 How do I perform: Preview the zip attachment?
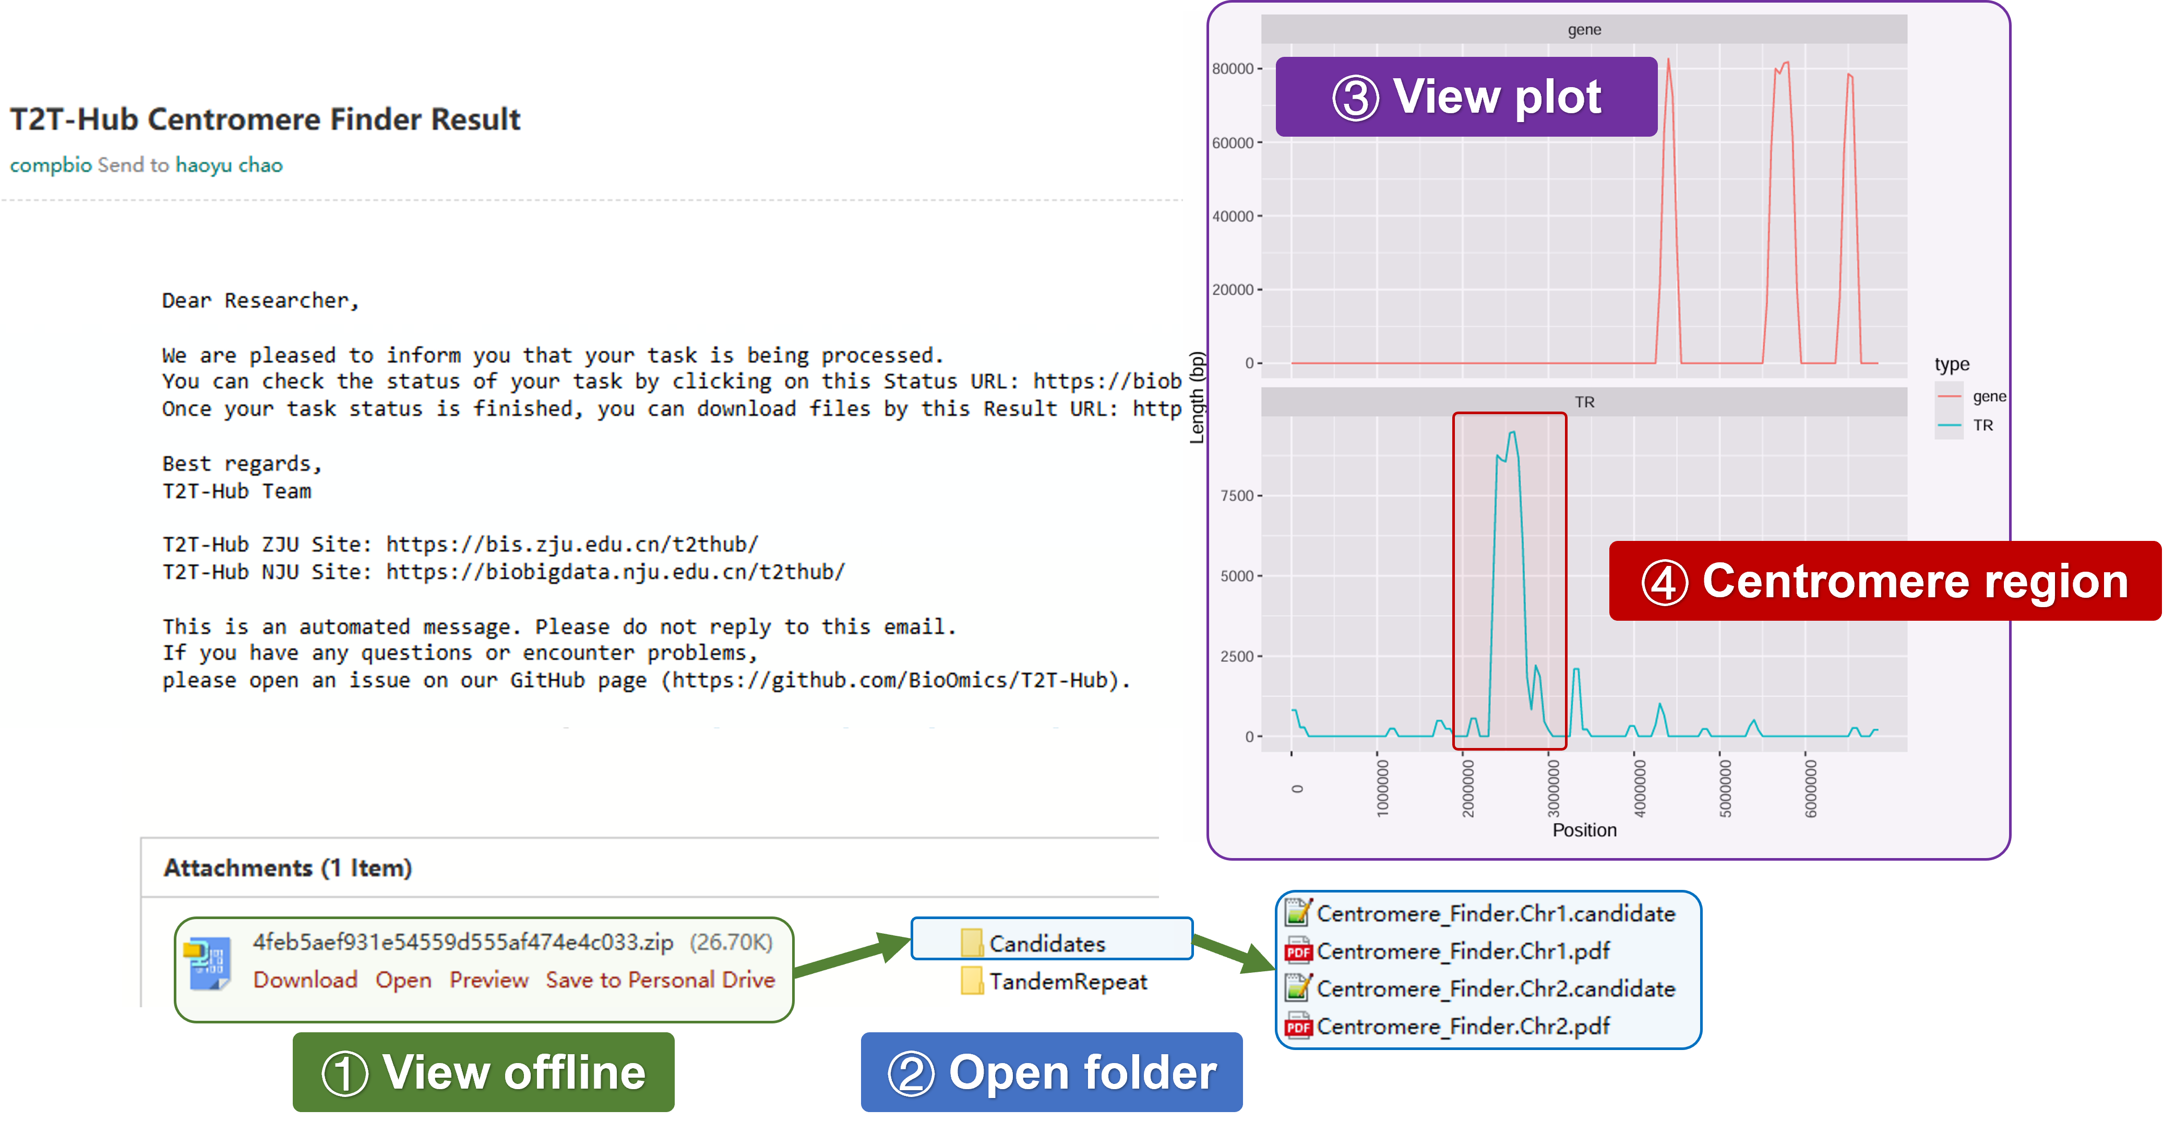[x=488, y=980]
